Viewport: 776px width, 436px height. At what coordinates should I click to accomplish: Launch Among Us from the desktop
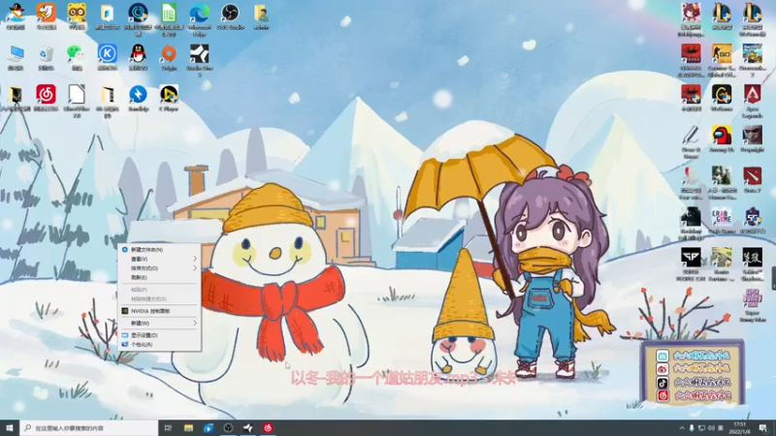coord(722,139)
